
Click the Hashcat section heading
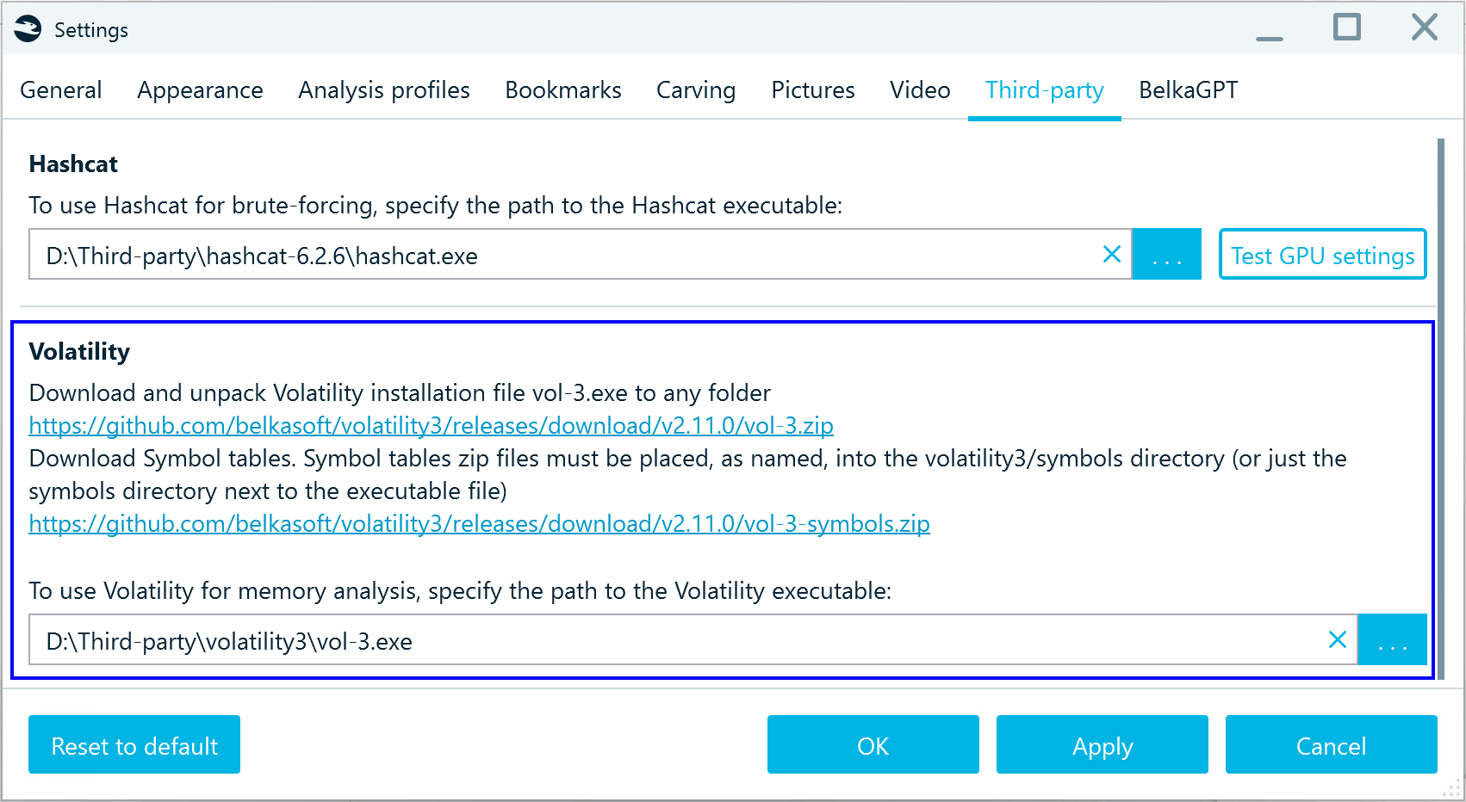(x=73, y=164)
